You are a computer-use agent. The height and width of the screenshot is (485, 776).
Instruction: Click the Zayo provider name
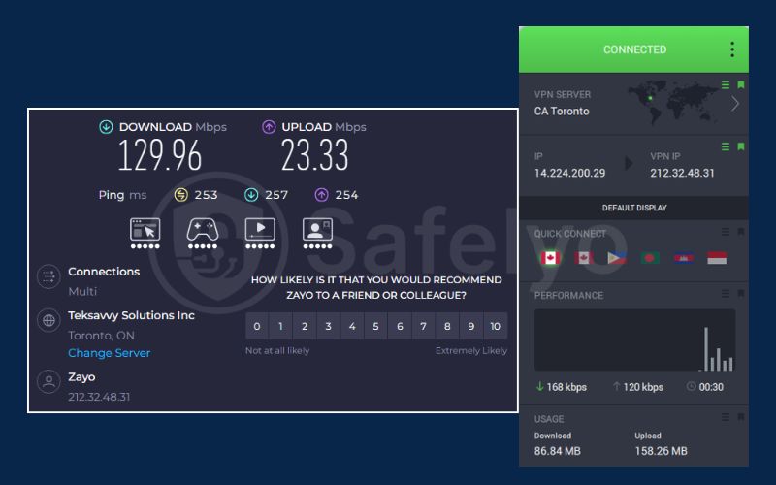[x=81, y=377]
